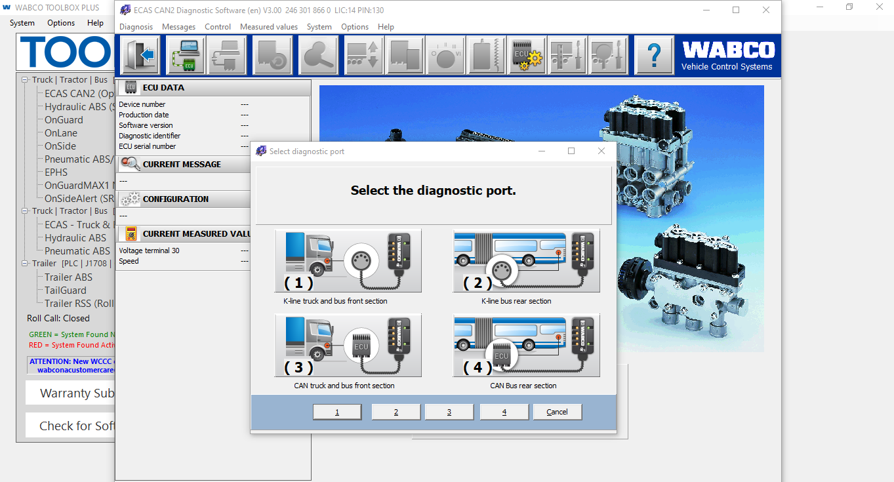This screenshot has width=894, height=482.
Task: Collapse the first Truck | Tractor | Bus tree node
Action: [26, 80]
